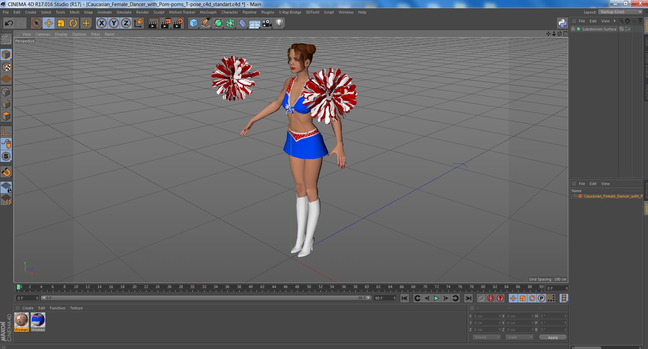
Task: Toggle the Z-axis lock
Action: [126, 23]
